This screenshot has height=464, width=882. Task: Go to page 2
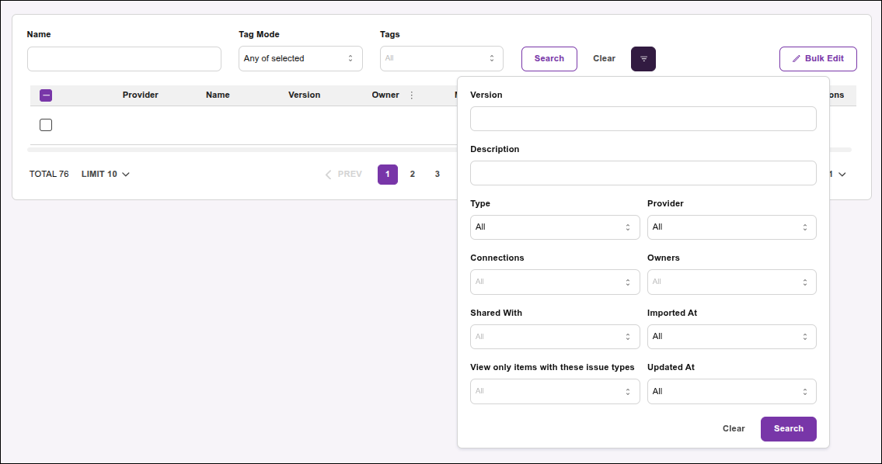click(x=413, y=175)
